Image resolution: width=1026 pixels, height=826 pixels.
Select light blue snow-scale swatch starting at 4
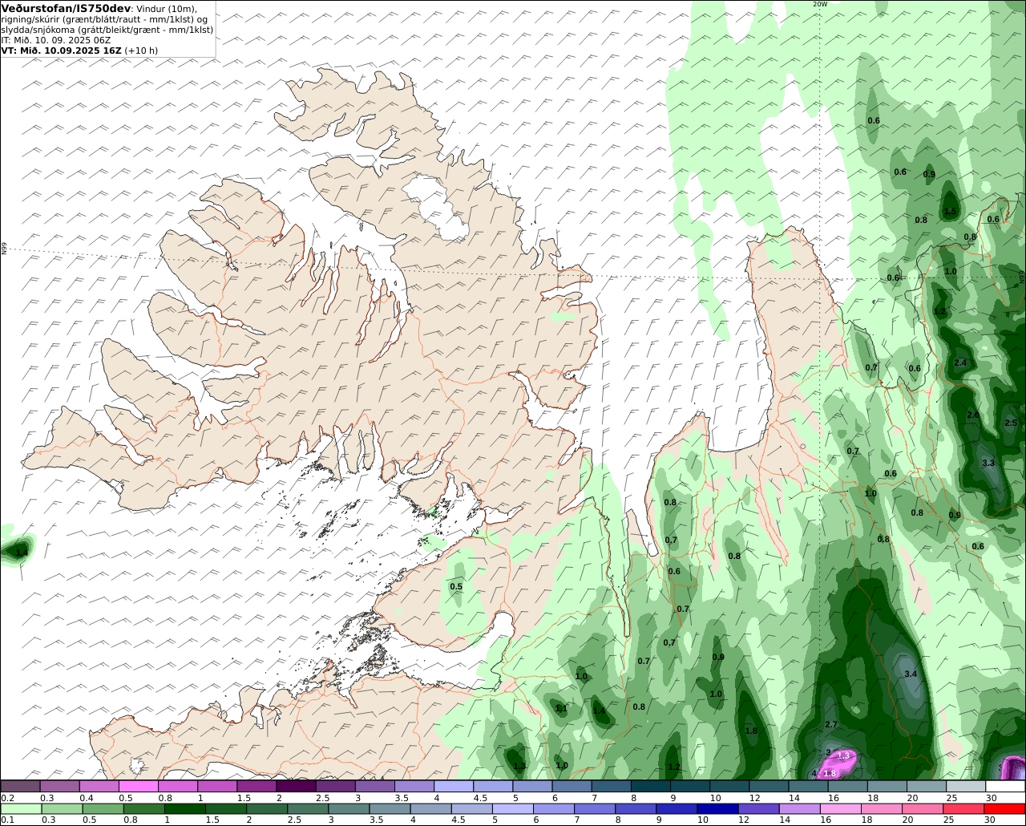click(x=454, y=786)
